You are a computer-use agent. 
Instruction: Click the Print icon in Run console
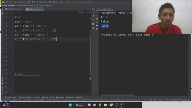coord(97,25)
